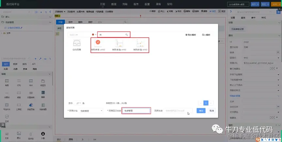The width and height of the screenshot is (282, 142).
Task: Open the page category selector in dialog
Action: (x=82, y=35)
